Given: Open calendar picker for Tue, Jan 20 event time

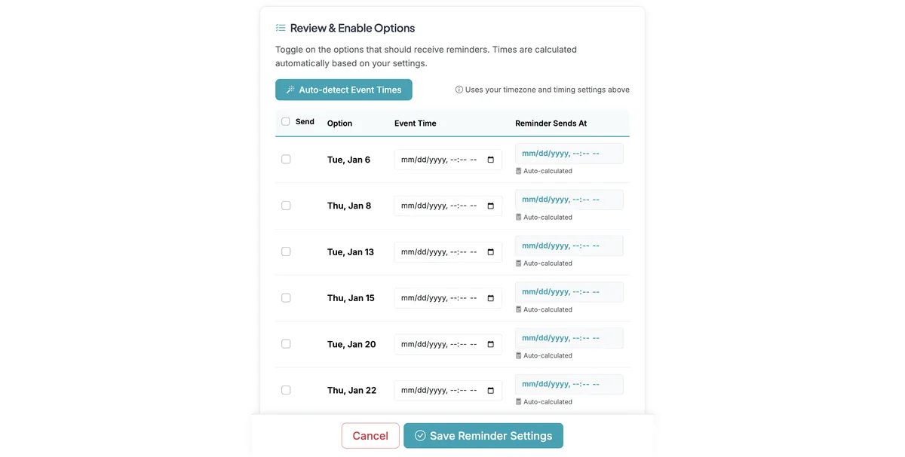Looking at the screenshot, I should [491, 344].
